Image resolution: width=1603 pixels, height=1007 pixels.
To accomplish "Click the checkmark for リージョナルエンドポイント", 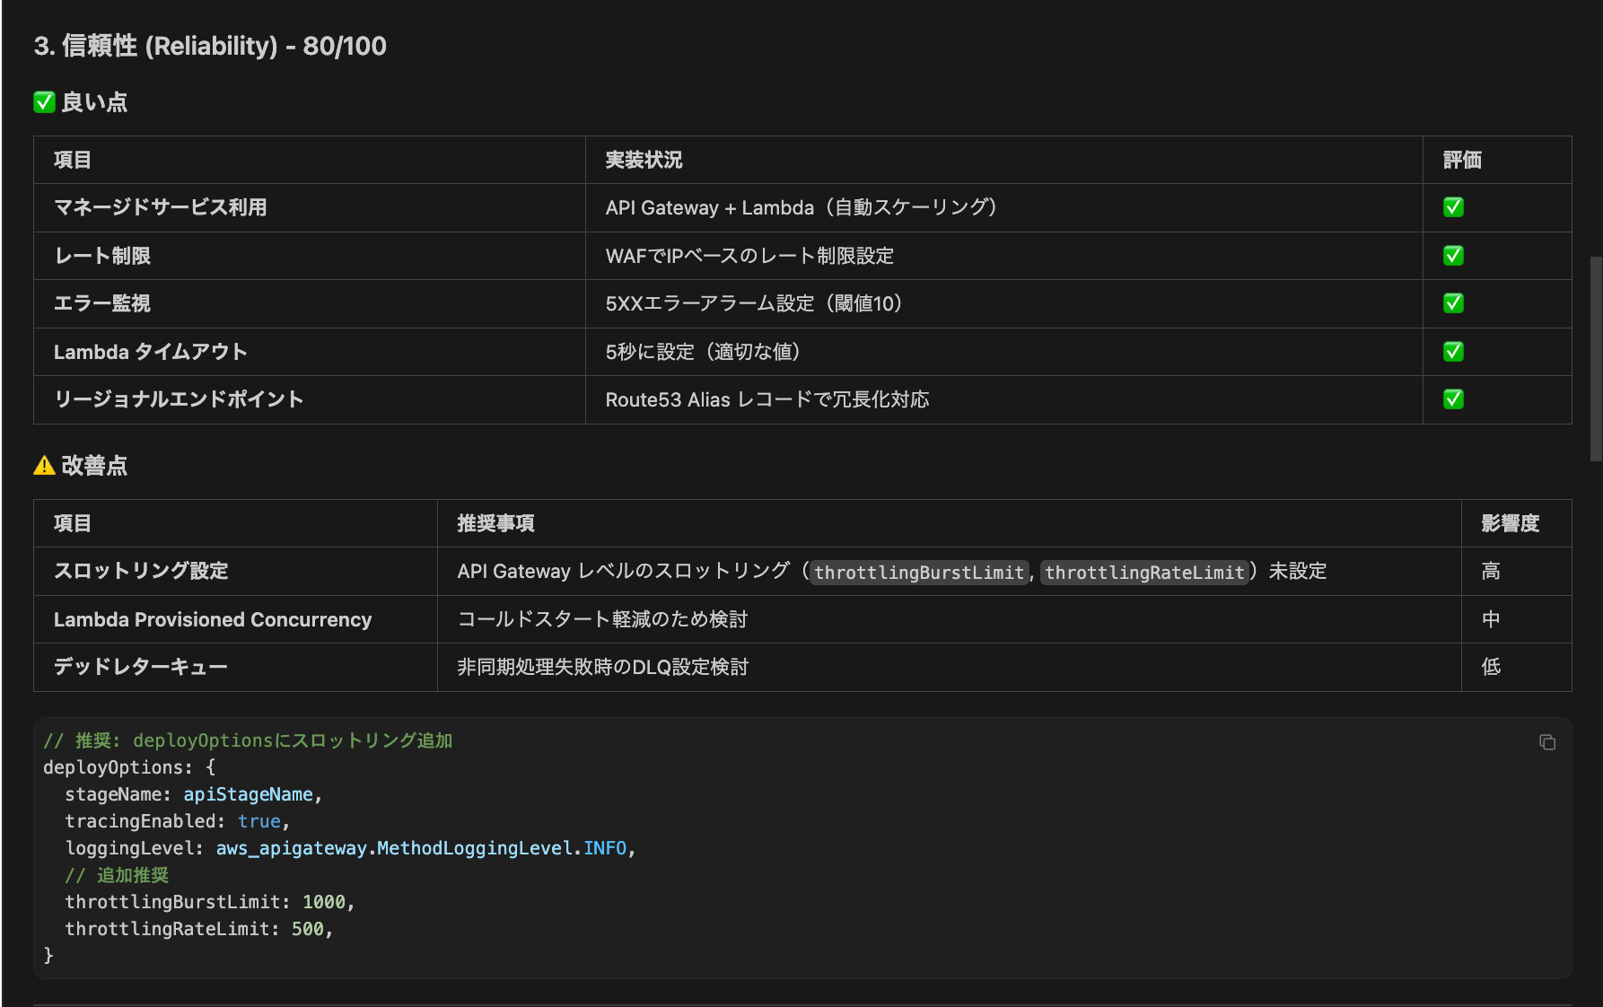I will click(x=1452, y=399).
